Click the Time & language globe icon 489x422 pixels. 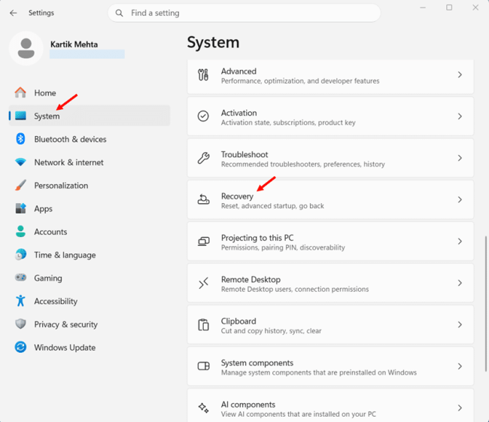click(20, 254)
